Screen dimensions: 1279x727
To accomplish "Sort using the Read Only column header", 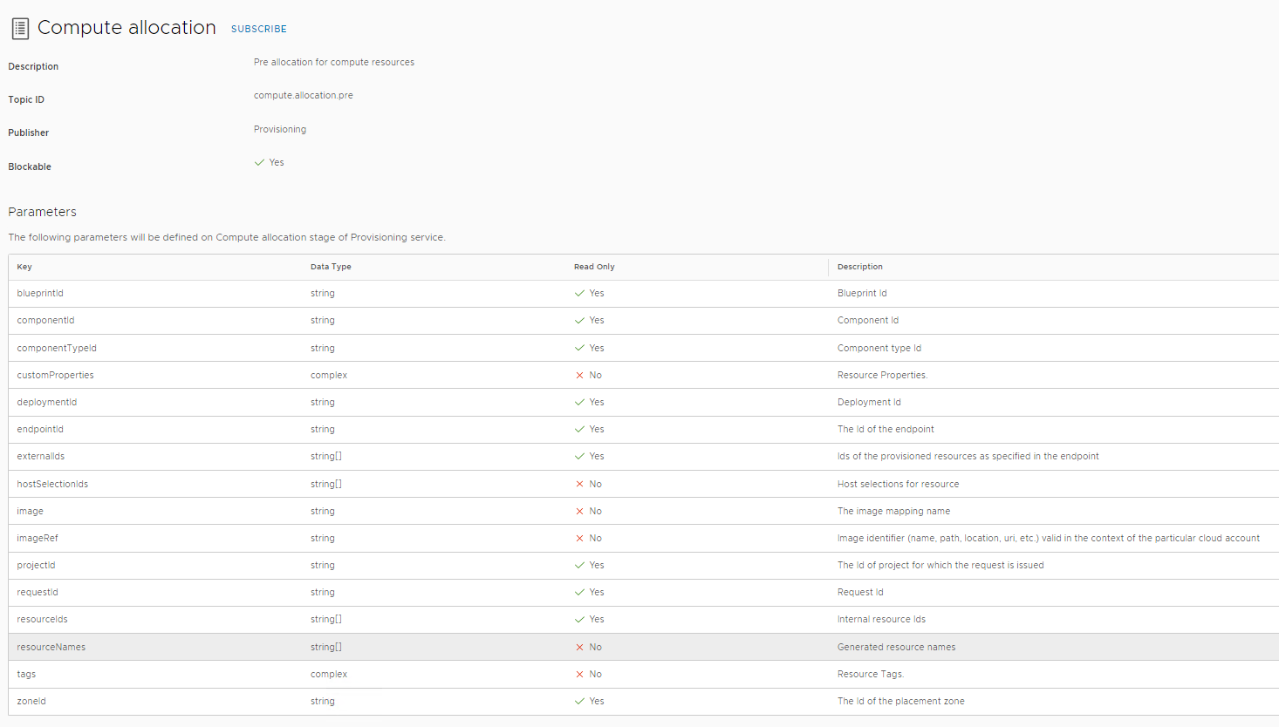I will pyautogui.click(x=594, y=267).
